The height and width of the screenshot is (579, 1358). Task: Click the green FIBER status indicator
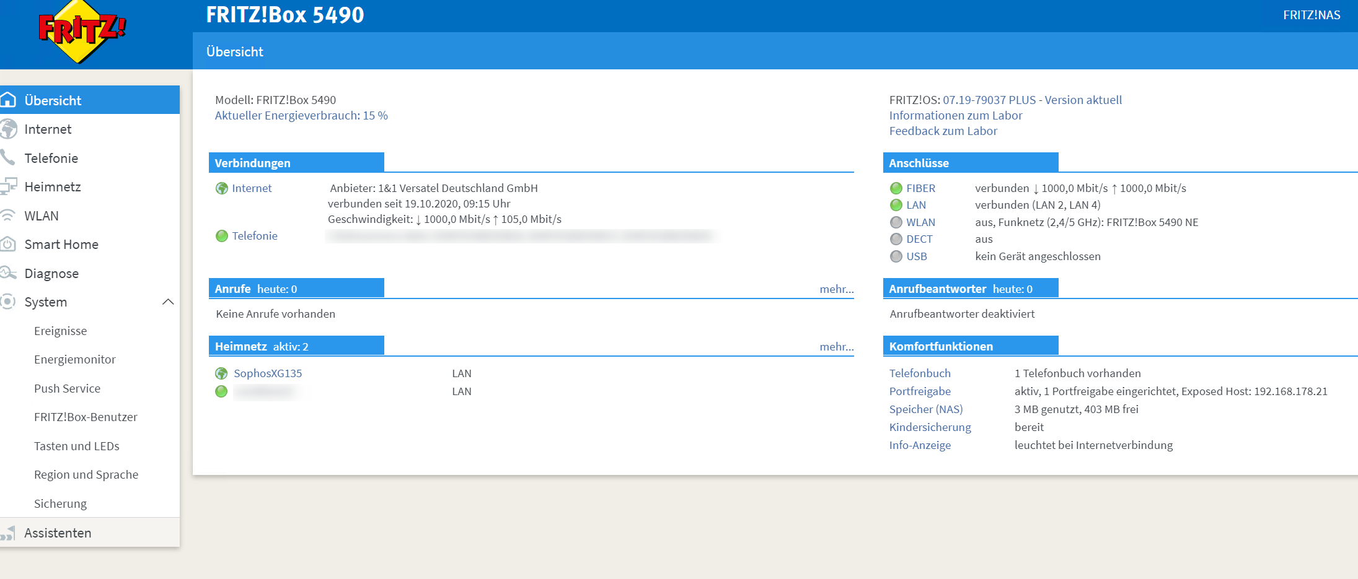pyautogui.click(x=896, y=188)
